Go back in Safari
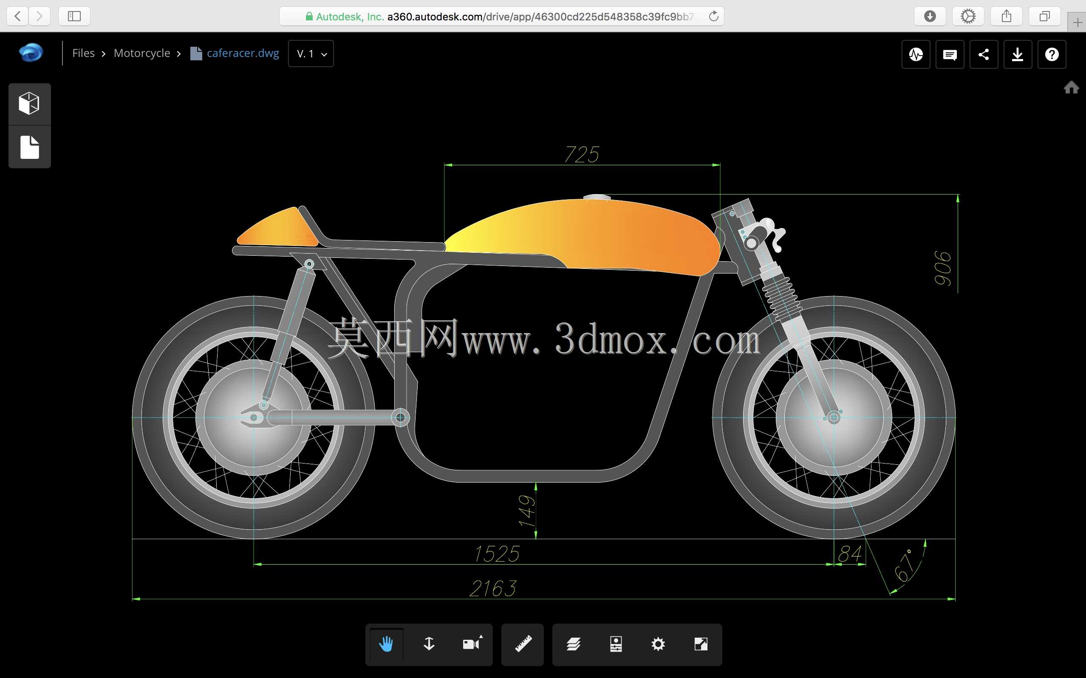The image size is (1086, 678). [x=17, y=16]
